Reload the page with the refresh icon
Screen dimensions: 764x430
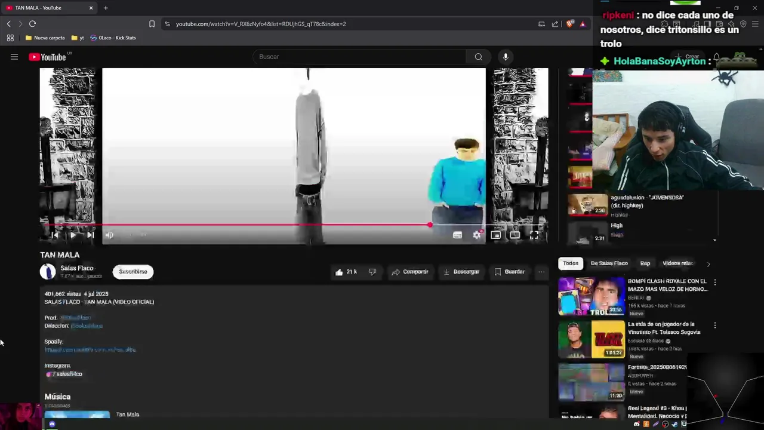[32, 24]
